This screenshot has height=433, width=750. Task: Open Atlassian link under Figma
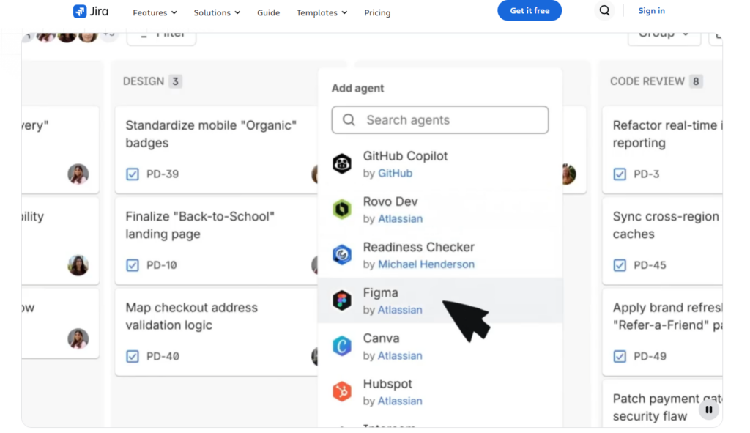(x=400, y=310)
